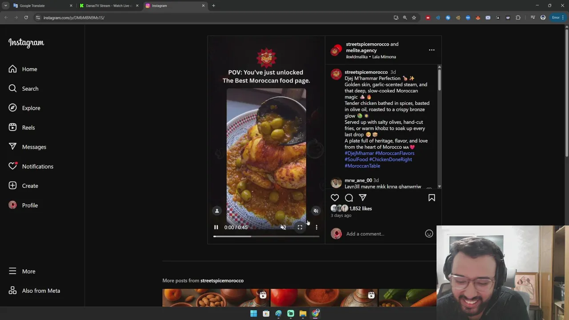569x320 pixels.
Task: Open the tab search dropdown
Action: point(5,6)
